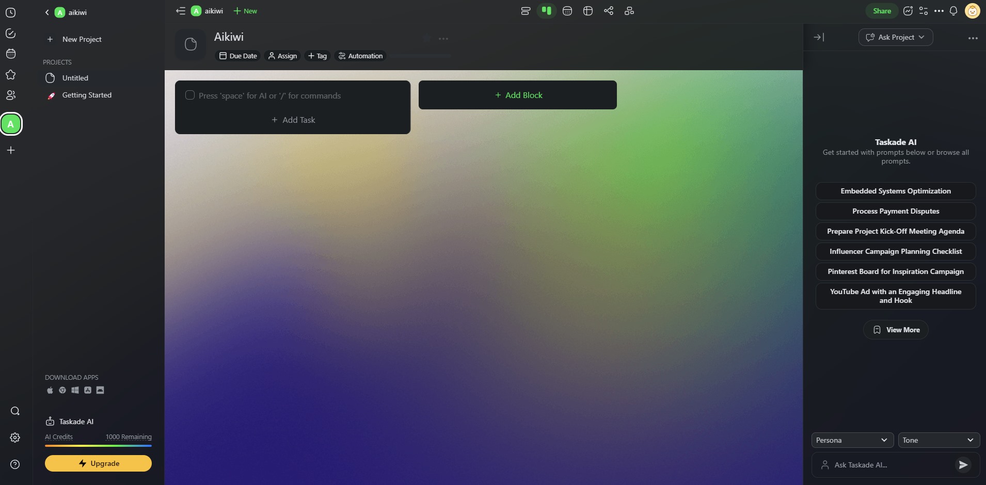The width and height of the screenshot is (986, 485).
Task: Switch to Board view icon
Action: point(546,11)
